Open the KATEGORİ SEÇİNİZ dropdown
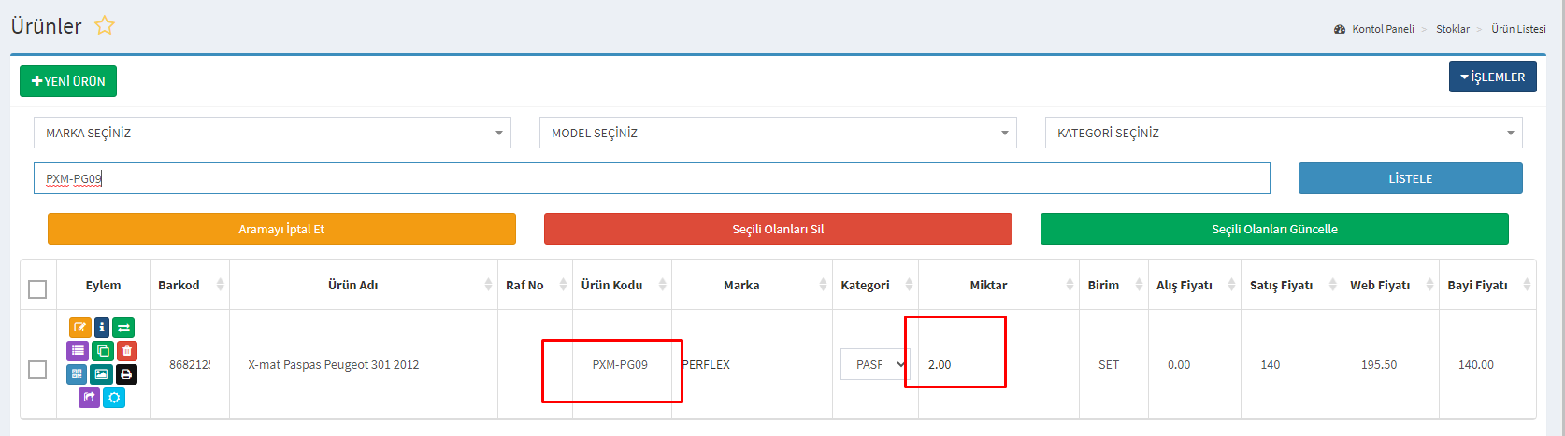1565x436 pixels. click(1283, 133)
